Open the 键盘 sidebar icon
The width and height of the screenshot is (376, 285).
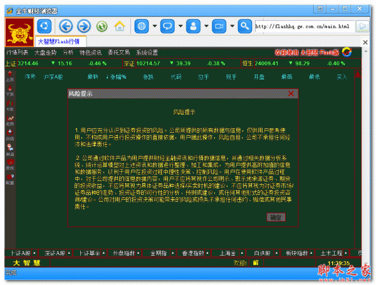tap(10, 150)
